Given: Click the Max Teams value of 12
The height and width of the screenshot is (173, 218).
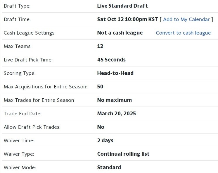Looking at the screenshot, I should tap(100, 46).
